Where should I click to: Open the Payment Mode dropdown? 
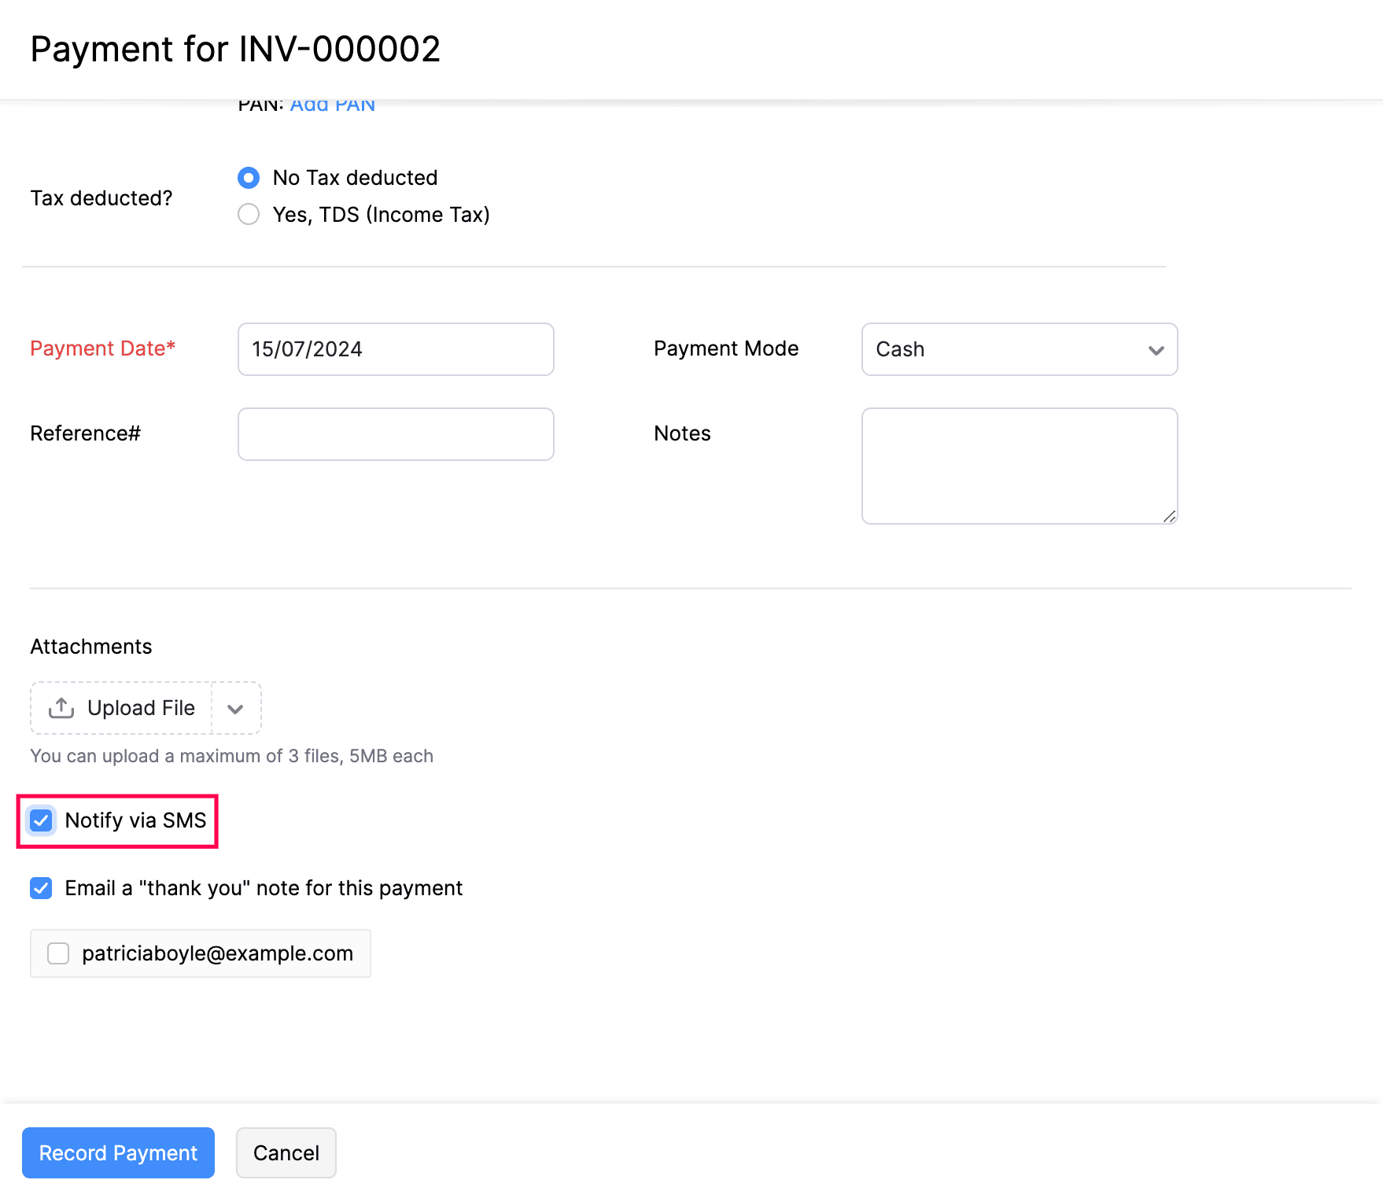[1018, 349]
